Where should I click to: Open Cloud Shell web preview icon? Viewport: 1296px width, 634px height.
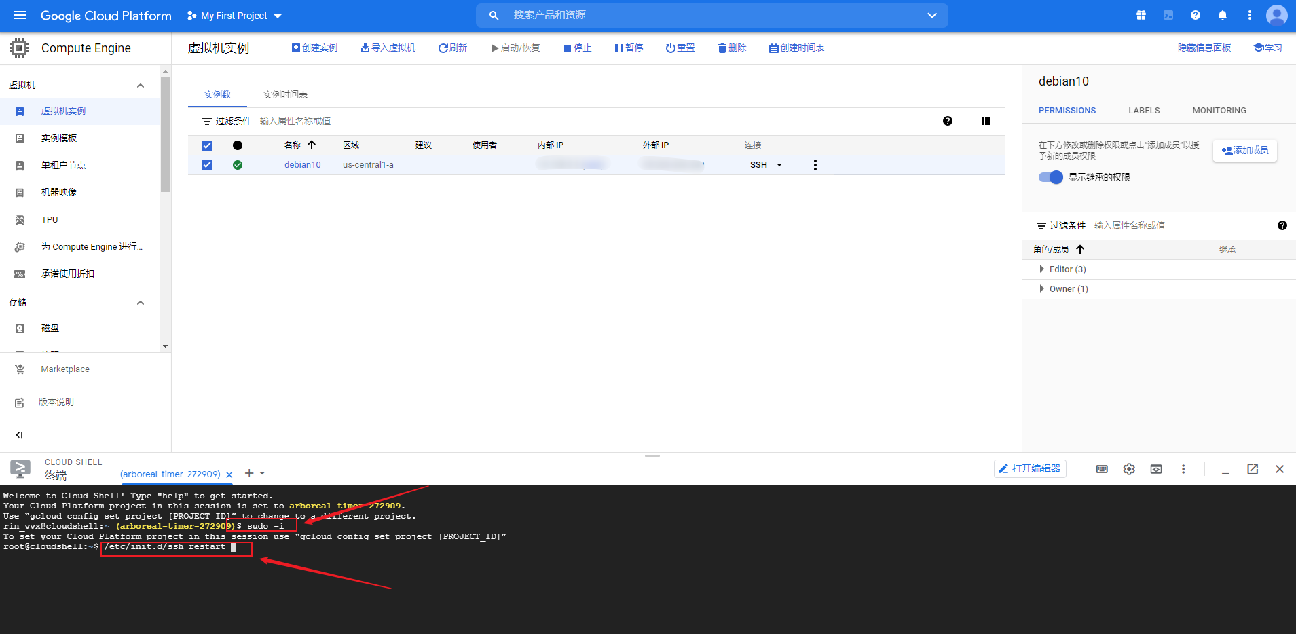tap(1156, 469)
